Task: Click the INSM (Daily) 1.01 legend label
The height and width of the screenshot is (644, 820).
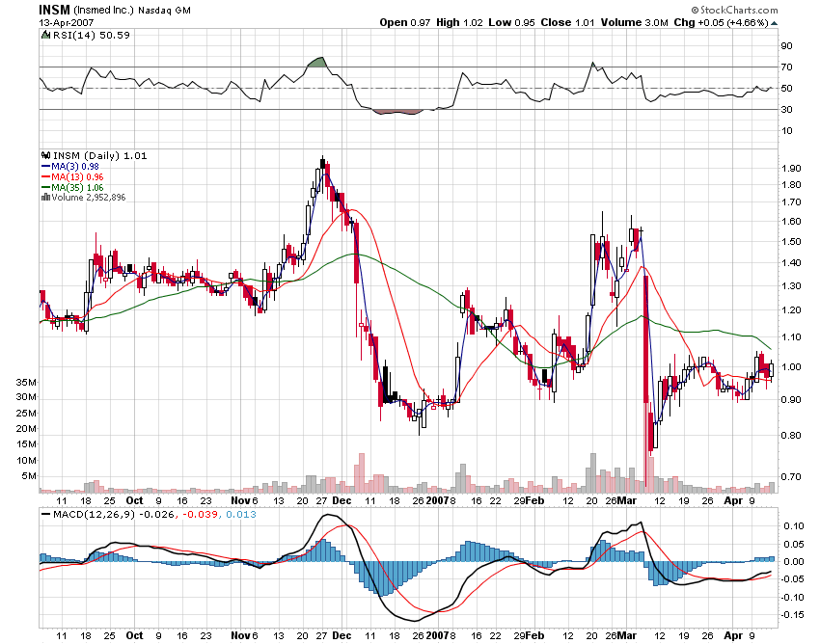Action: click(x=100, y=156)
